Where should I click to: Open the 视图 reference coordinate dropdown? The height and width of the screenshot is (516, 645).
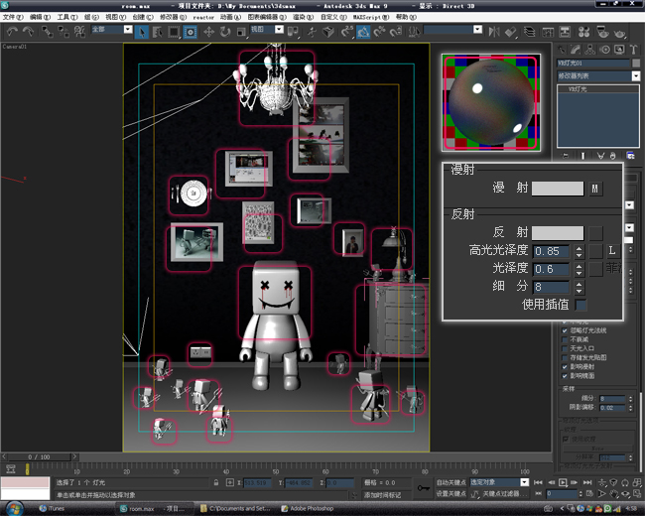[279, 29]
